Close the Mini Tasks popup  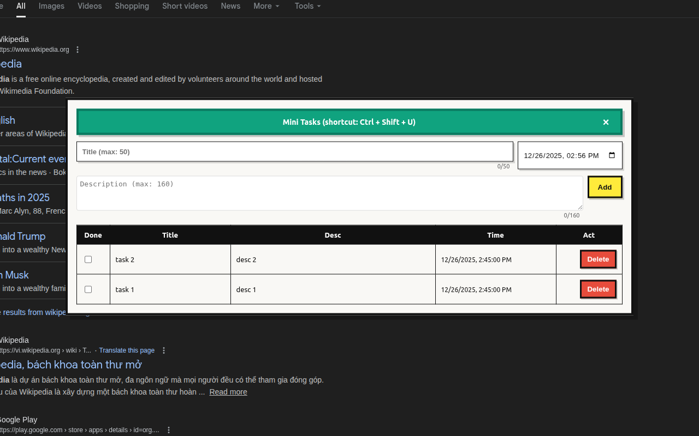[x=606, y=122]
